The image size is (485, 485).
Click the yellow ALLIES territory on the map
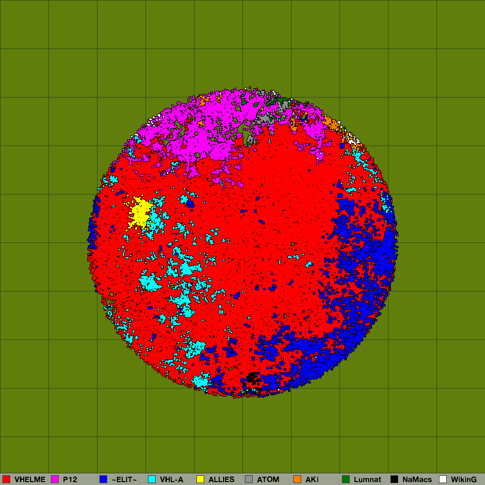(140, 213)
